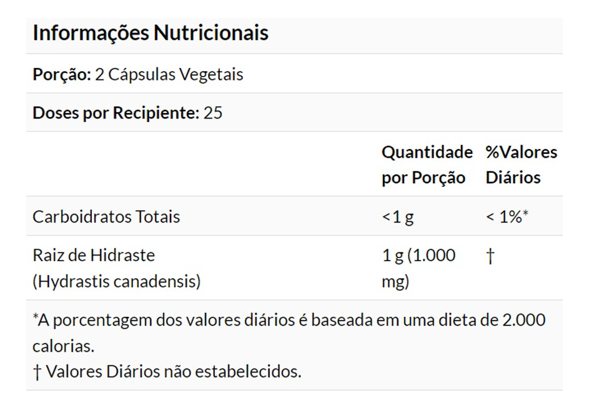Viewport: 589px width, 409px height.
Task: Click the word "dieta" in the footnote
Action: click(464, 320)
